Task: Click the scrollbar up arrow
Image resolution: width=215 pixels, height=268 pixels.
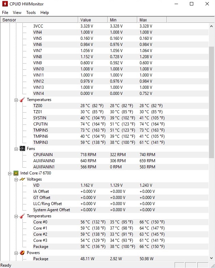Action: coord(211,26)
